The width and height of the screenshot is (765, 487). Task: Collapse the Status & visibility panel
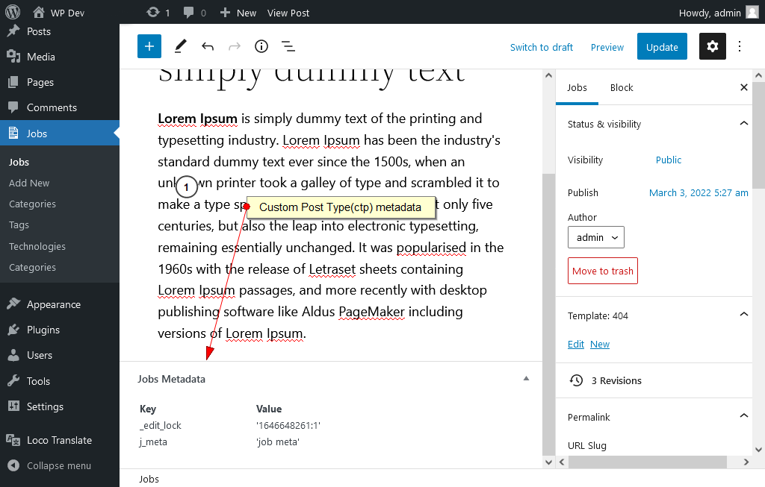743,124
